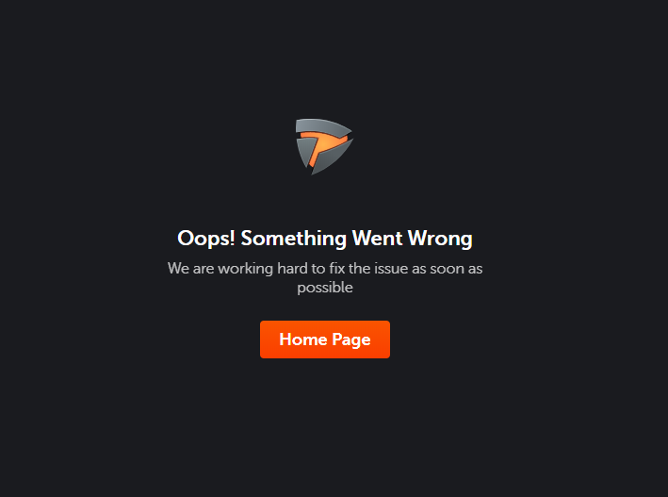Select the orange arrow inside the logo
The height and width of the screenshot is (497, 668).
click(324, 147)
